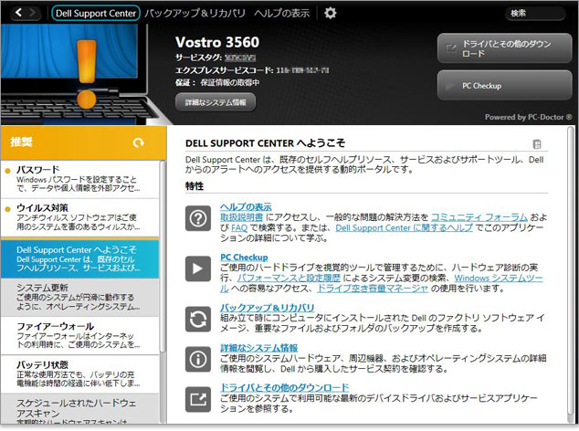Open the コミュニティ フォーラム link
579x431 pixels.
[479, 217]
